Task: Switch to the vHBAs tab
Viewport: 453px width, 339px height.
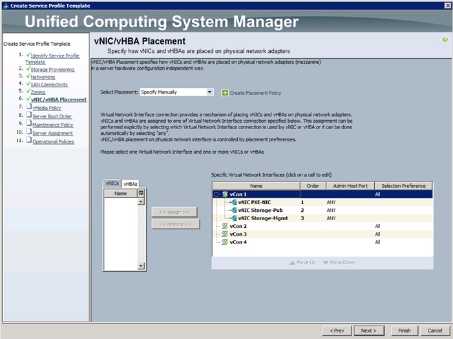Action: tap(131, 184)
